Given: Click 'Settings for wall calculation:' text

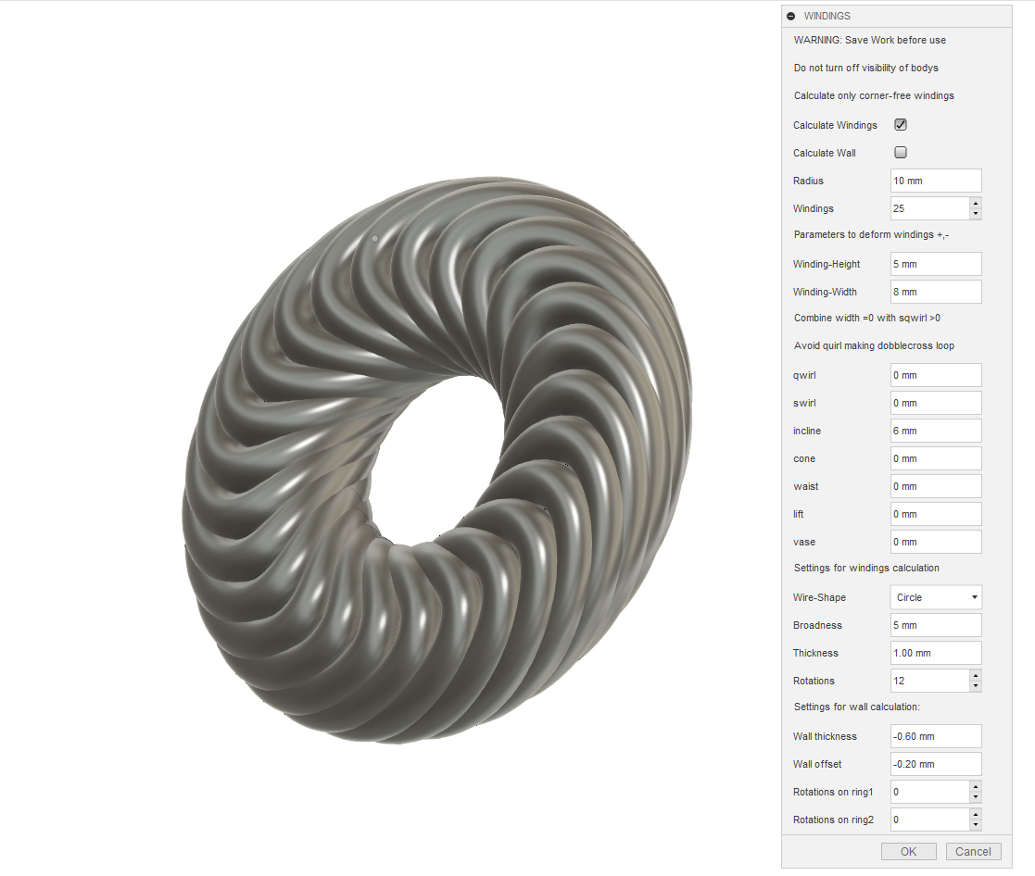Looking at the screenshot, I should point(856,707).
